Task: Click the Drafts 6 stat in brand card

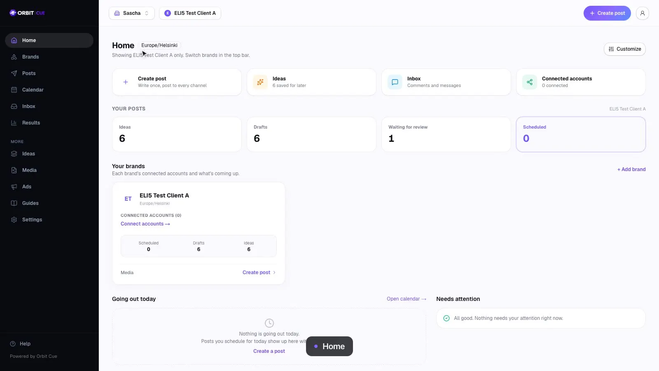Action: [x=199, y=246]
